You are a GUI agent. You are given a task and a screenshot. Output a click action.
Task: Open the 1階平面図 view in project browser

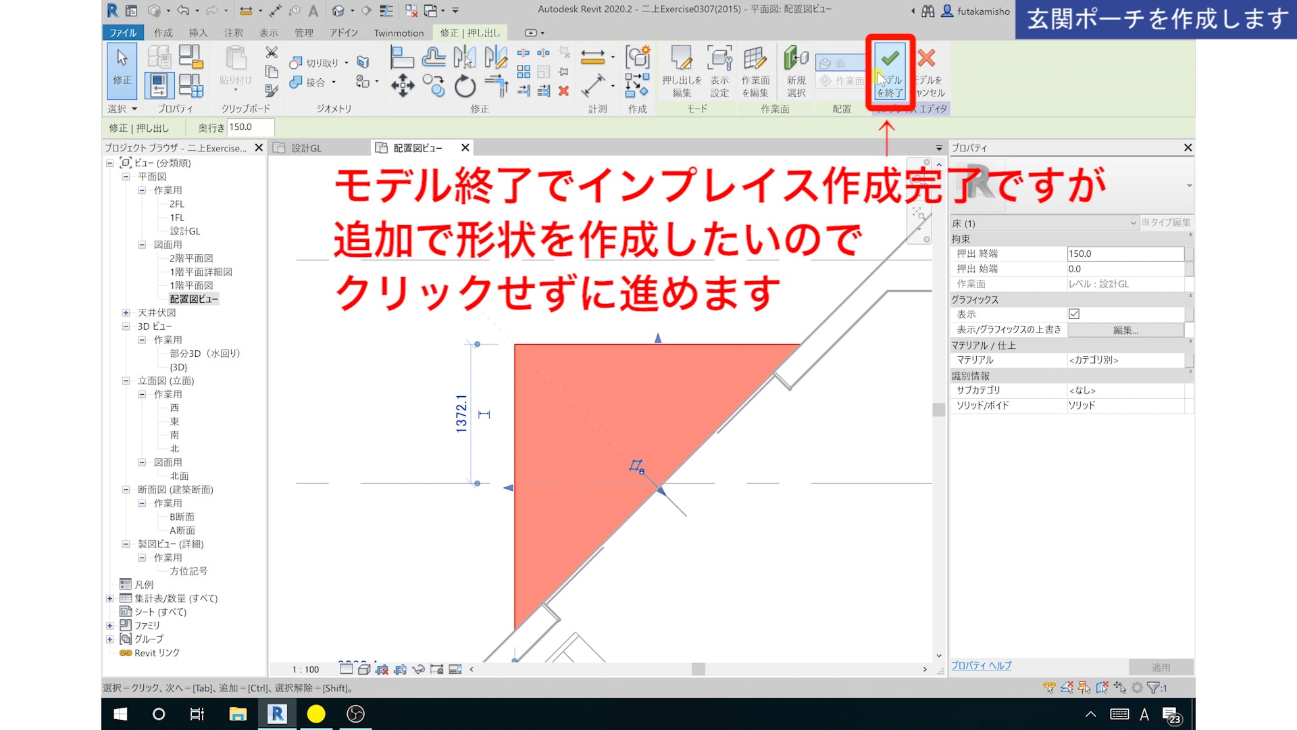tap(191, 285)
